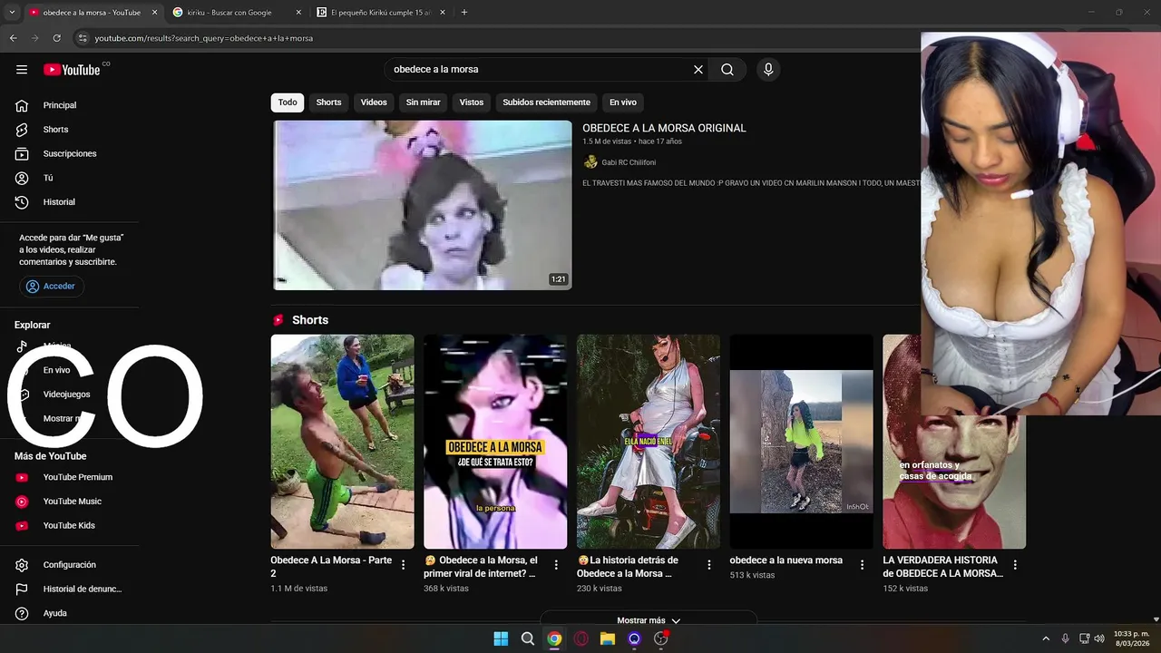Open the nueva morsa short thumbnail
Viewport: 1161px width, 653px height.
801,442
